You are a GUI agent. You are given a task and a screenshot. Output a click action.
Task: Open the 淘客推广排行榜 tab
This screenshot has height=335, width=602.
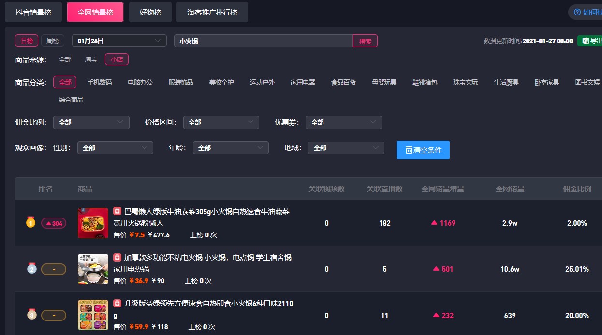tap(212, 12)
